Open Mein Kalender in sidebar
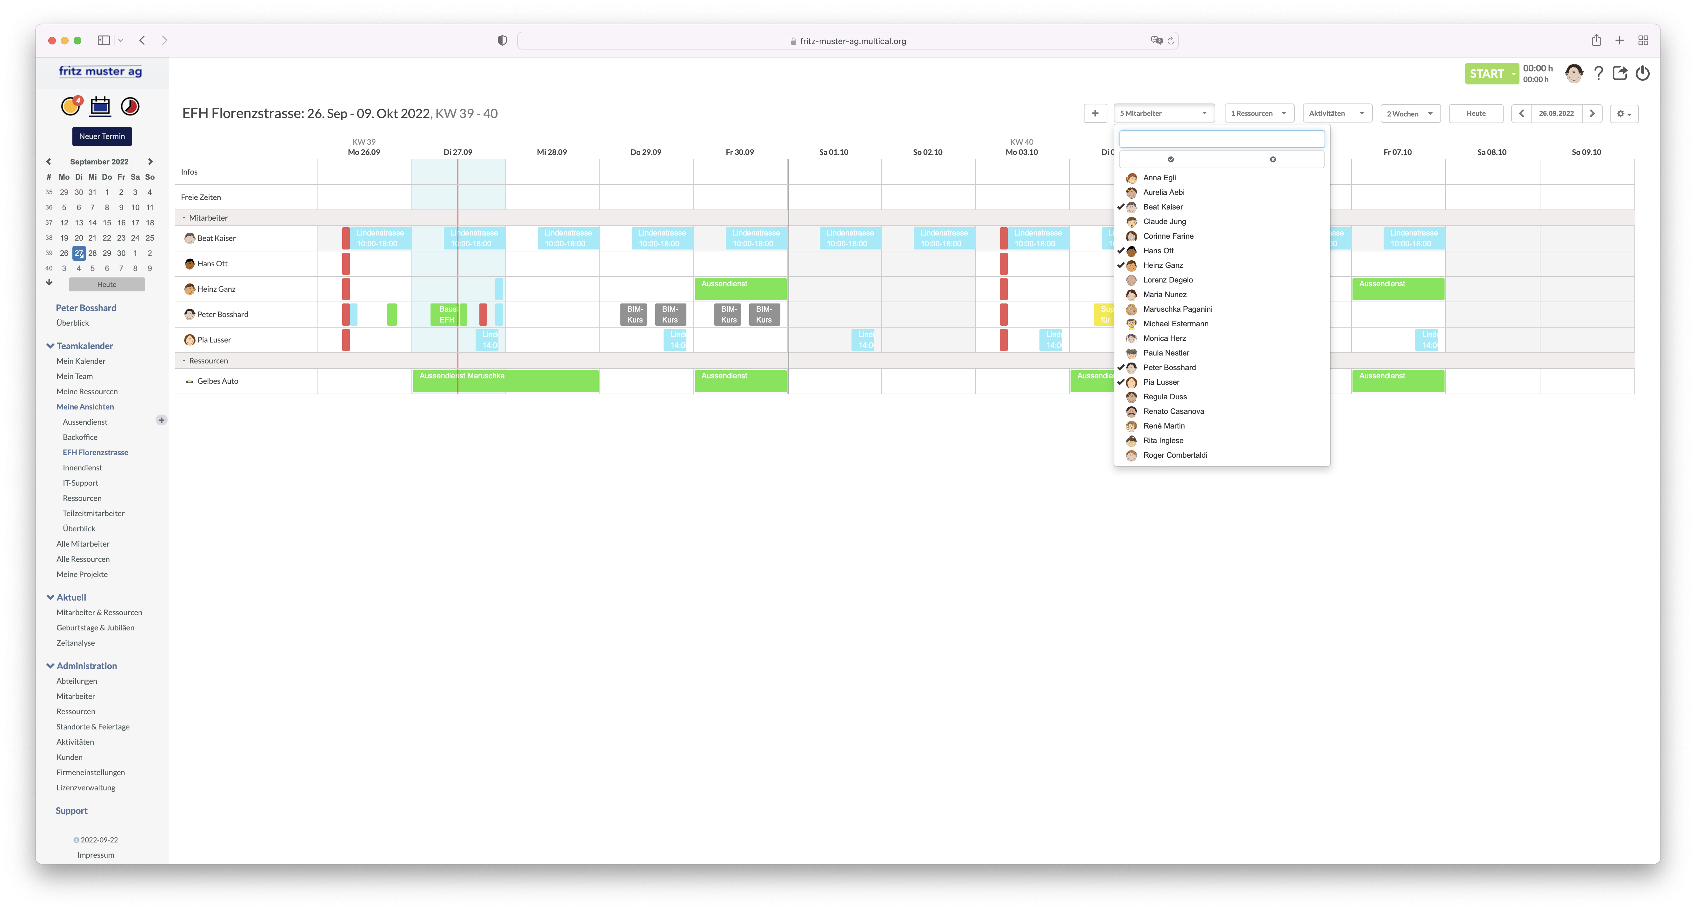Viewport: 1696px width, 911px height. (81, 361)
